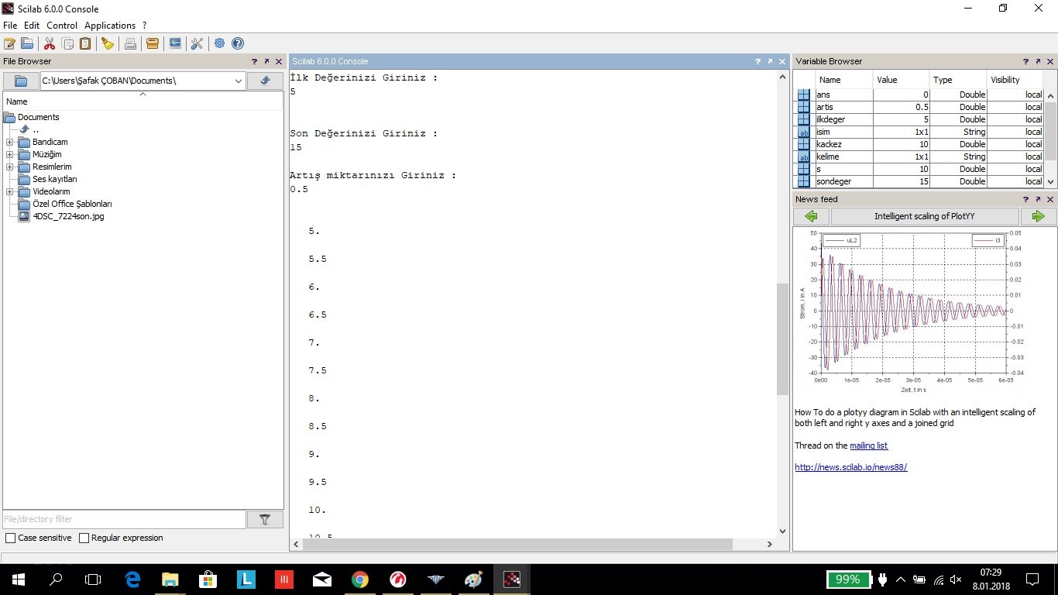This screenshot has width=1058, height=595.
Task: Click the File/directory filter input field
Action: point(124,519)
